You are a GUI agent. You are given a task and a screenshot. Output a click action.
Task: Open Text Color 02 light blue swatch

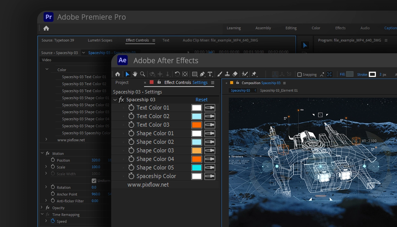point(197,116)
